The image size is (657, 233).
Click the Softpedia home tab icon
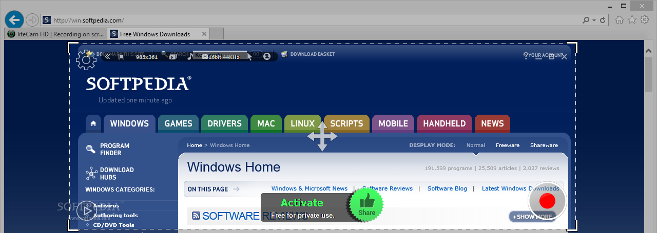(93, 123)
